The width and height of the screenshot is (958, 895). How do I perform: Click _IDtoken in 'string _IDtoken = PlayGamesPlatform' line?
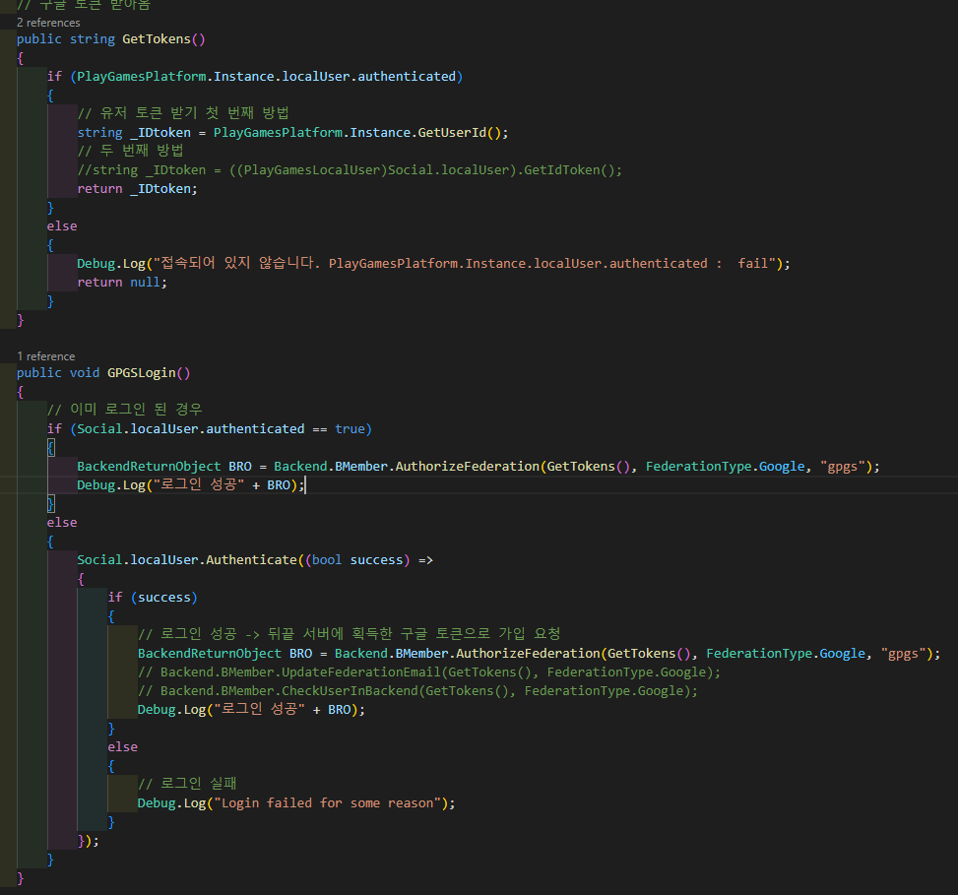160,133
